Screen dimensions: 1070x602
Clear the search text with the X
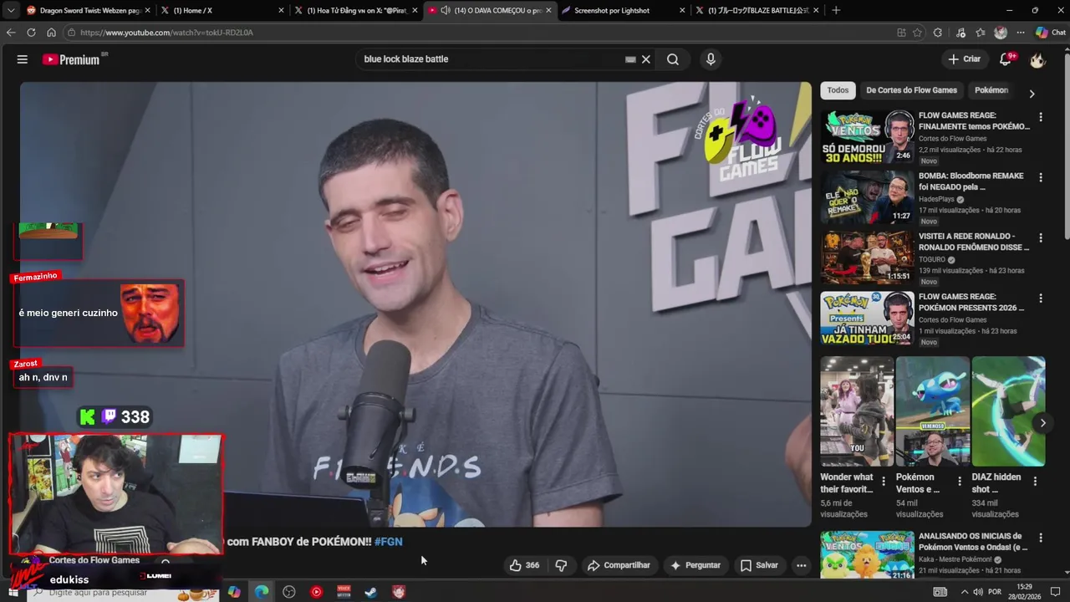tap(646, 59)
